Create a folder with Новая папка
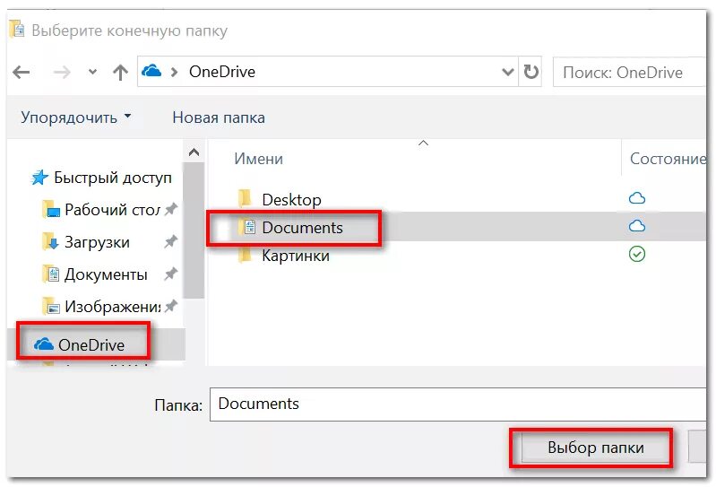The height and width of the screenshot is (487, 716). tap(219, 117)
